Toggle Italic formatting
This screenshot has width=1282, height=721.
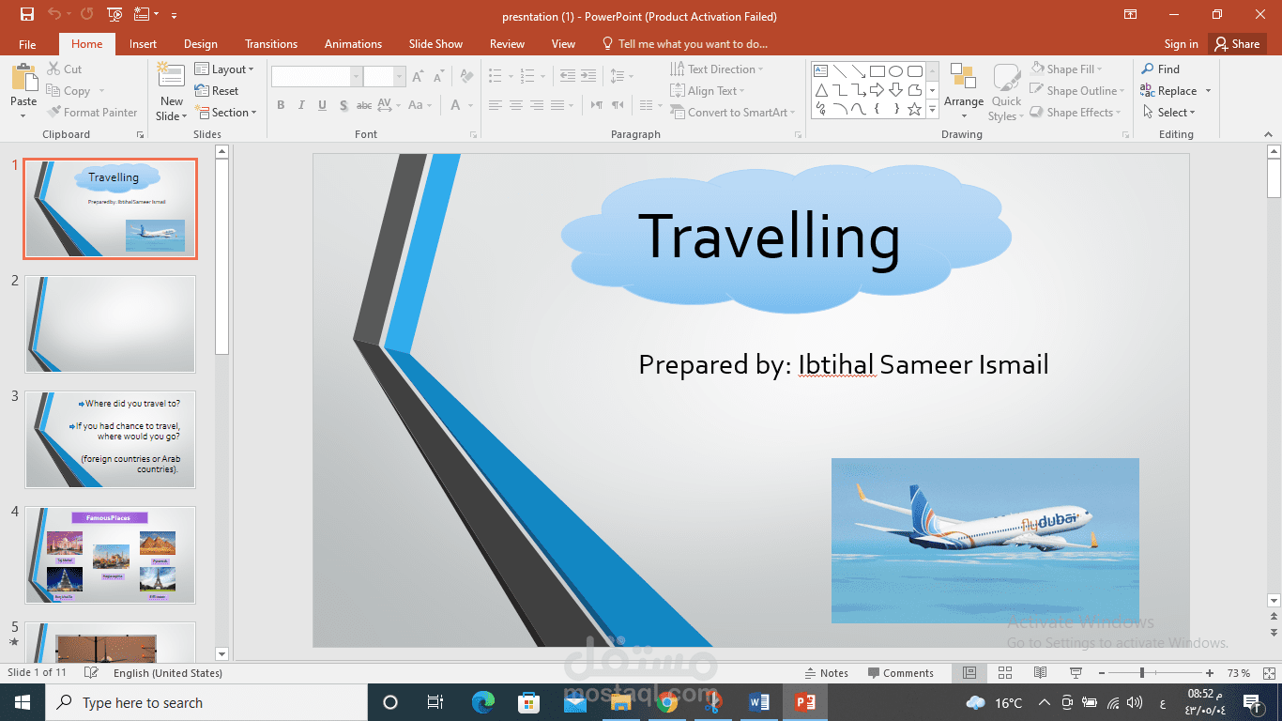(301, 105)
